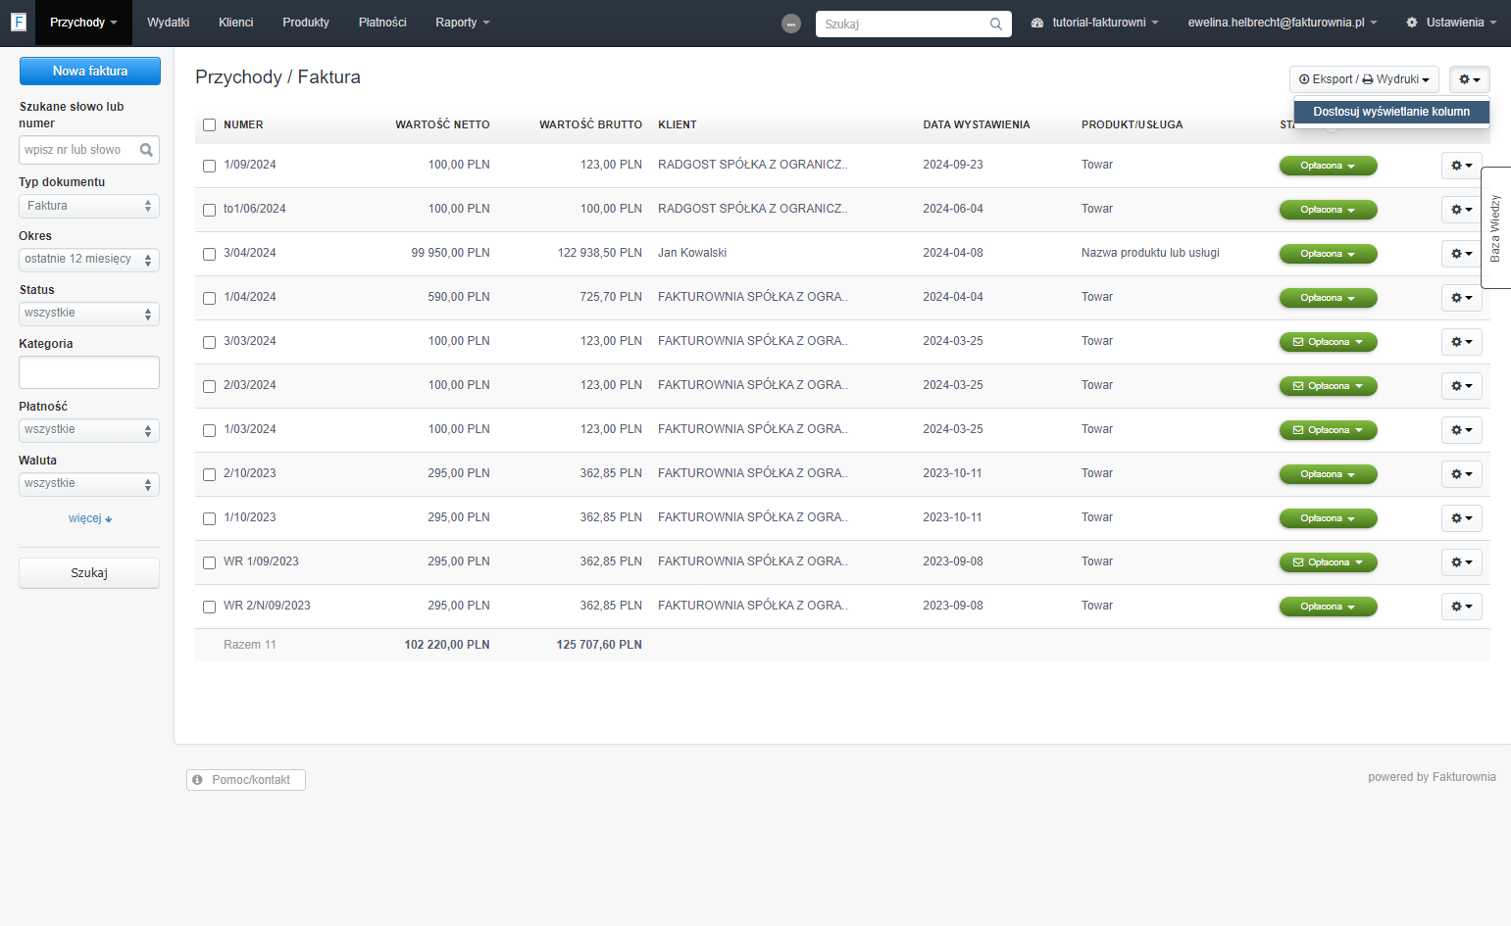Open the Baza Wiedzy side tab

tap(1495, 228)
